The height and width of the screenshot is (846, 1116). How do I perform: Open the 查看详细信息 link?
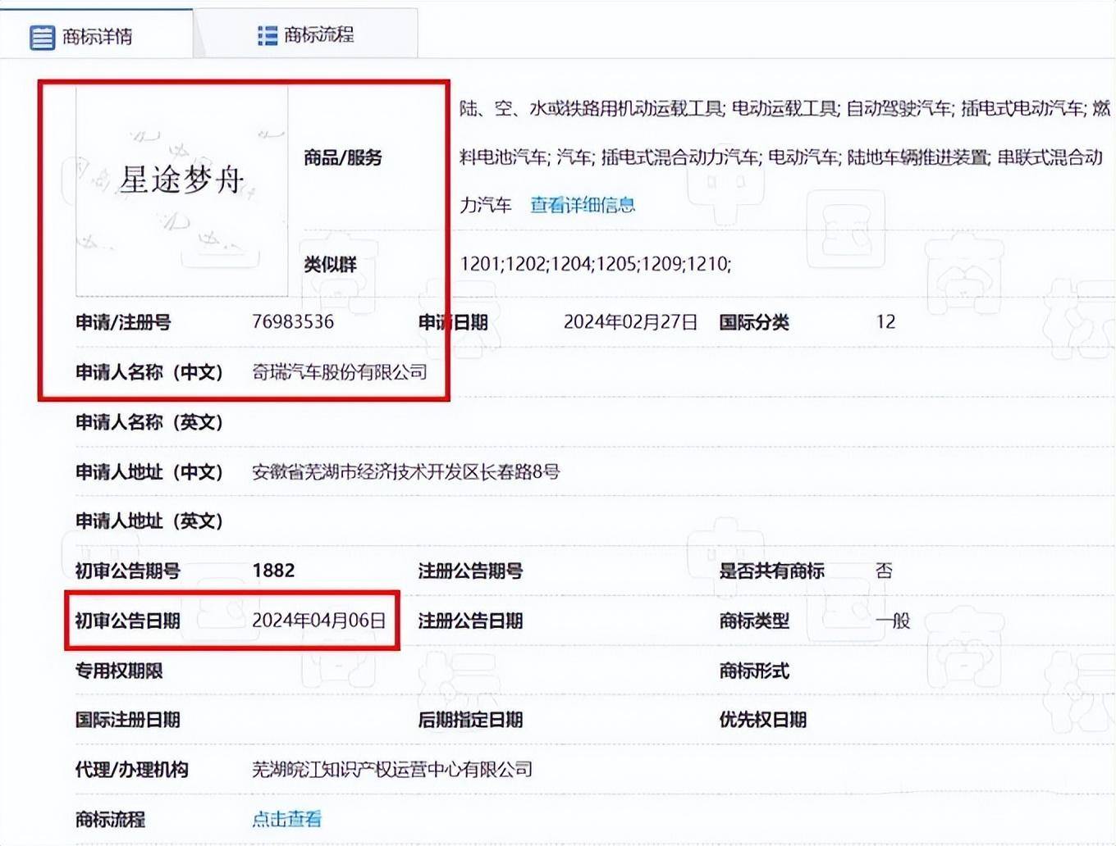581,205
